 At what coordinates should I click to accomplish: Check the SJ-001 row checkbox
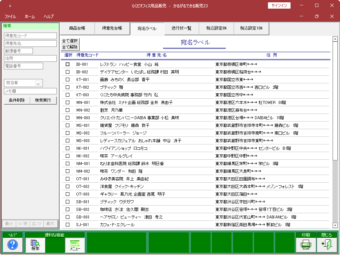pyautogui.click(x=68, y=225)
